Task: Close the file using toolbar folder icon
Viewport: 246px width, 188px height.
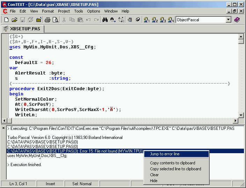Action: [39, 20]
